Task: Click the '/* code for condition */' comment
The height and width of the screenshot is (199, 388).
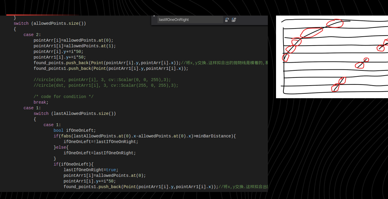Action: [x=63, y=97]
